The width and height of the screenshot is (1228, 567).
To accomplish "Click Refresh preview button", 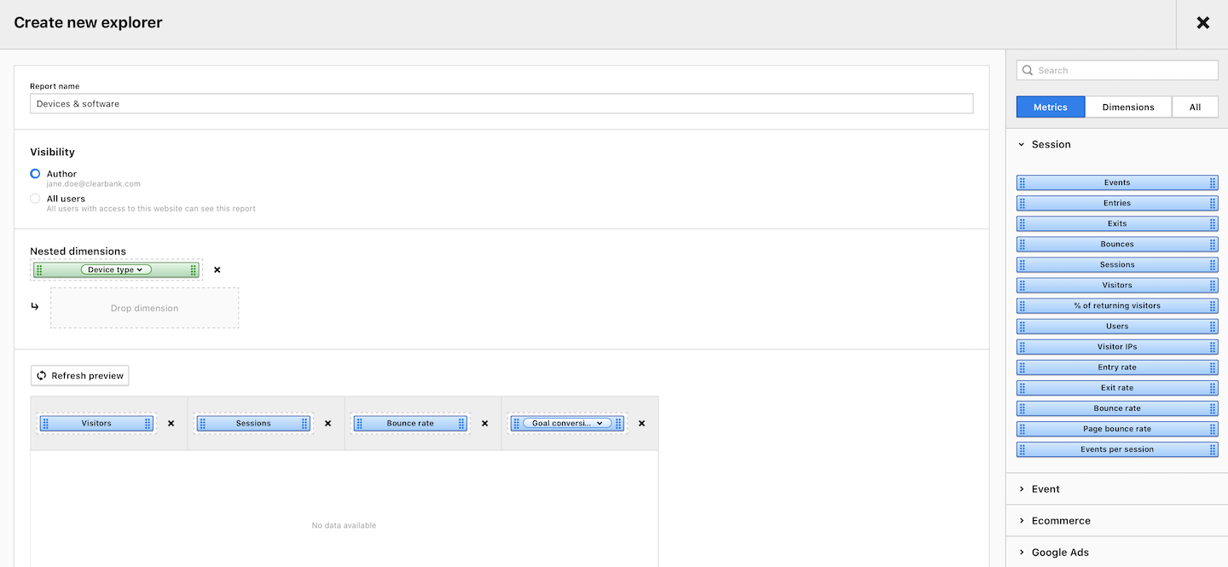I will [x=80, y=375].
